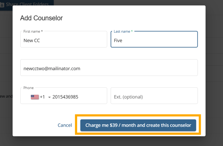Image resolution: width=223 pixels, height=146 pixels.
Task: Click the Phone field label
Action: click(28, 88)
